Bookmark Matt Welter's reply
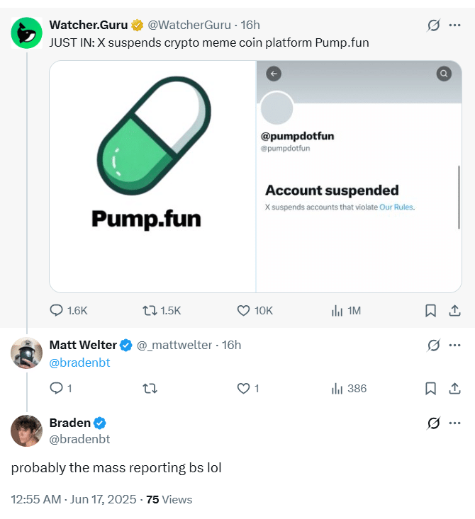The width and height of the screenshot is (475, 519). click(x=430, y=388)
